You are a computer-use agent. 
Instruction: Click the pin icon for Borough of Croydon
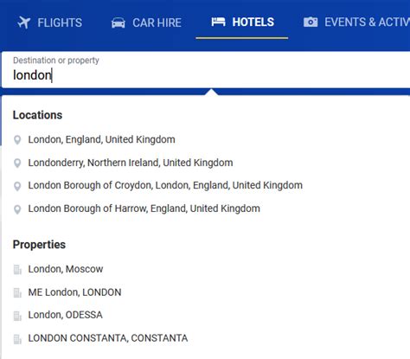17,186
